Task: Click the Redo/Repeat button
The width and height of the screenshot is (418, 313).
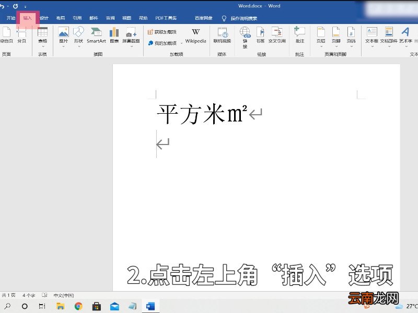Action: click(x=16, y=6)
